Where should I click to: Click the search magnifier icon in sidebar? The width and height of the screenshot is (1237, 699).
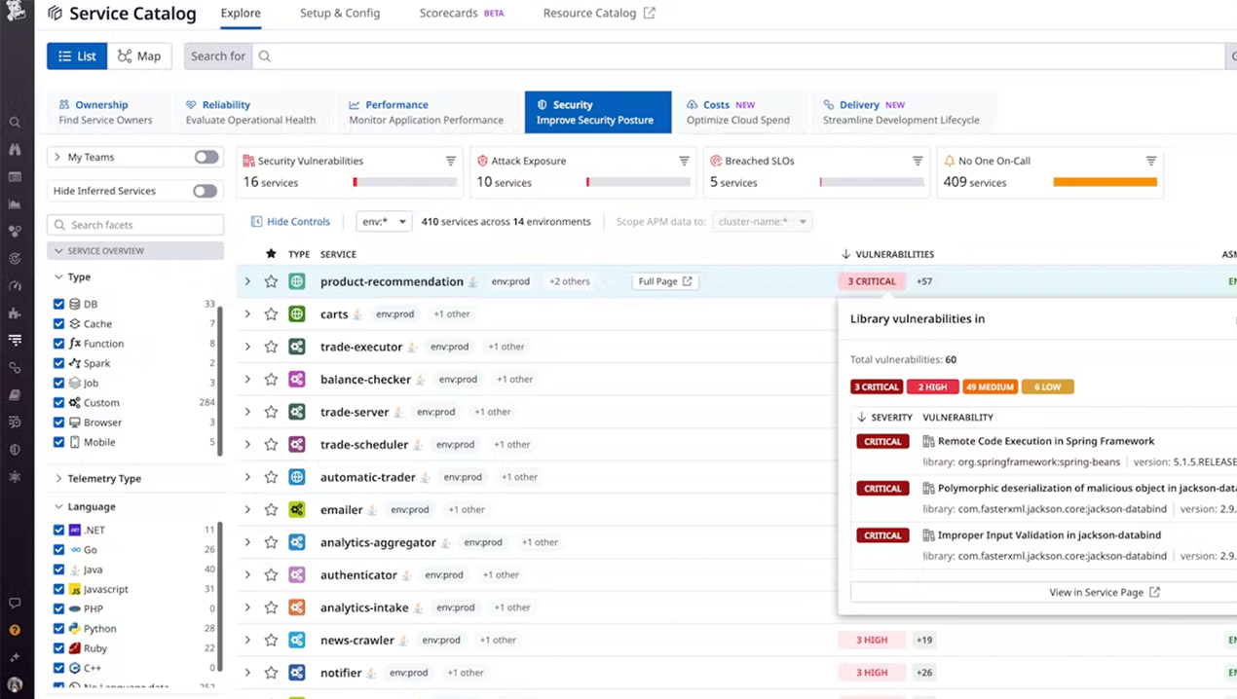point(15,123)
